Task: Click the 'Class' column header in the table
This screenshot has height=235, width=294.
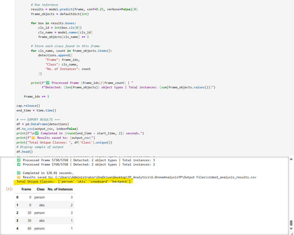Action: (40, 189)
